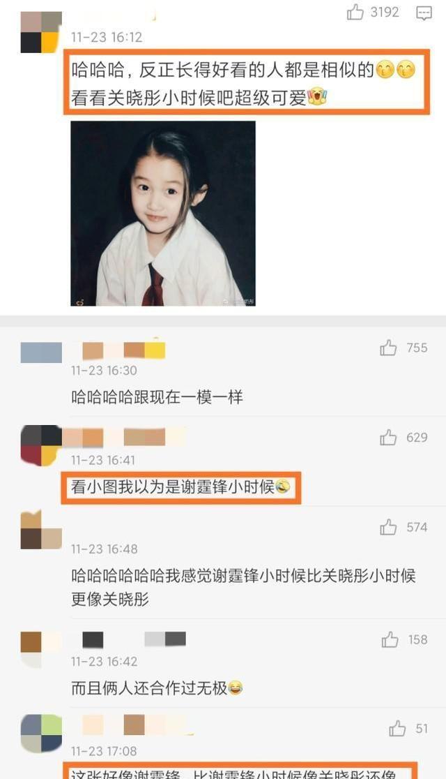Tap the comment '而且俩人还合作过无极'

157,688
